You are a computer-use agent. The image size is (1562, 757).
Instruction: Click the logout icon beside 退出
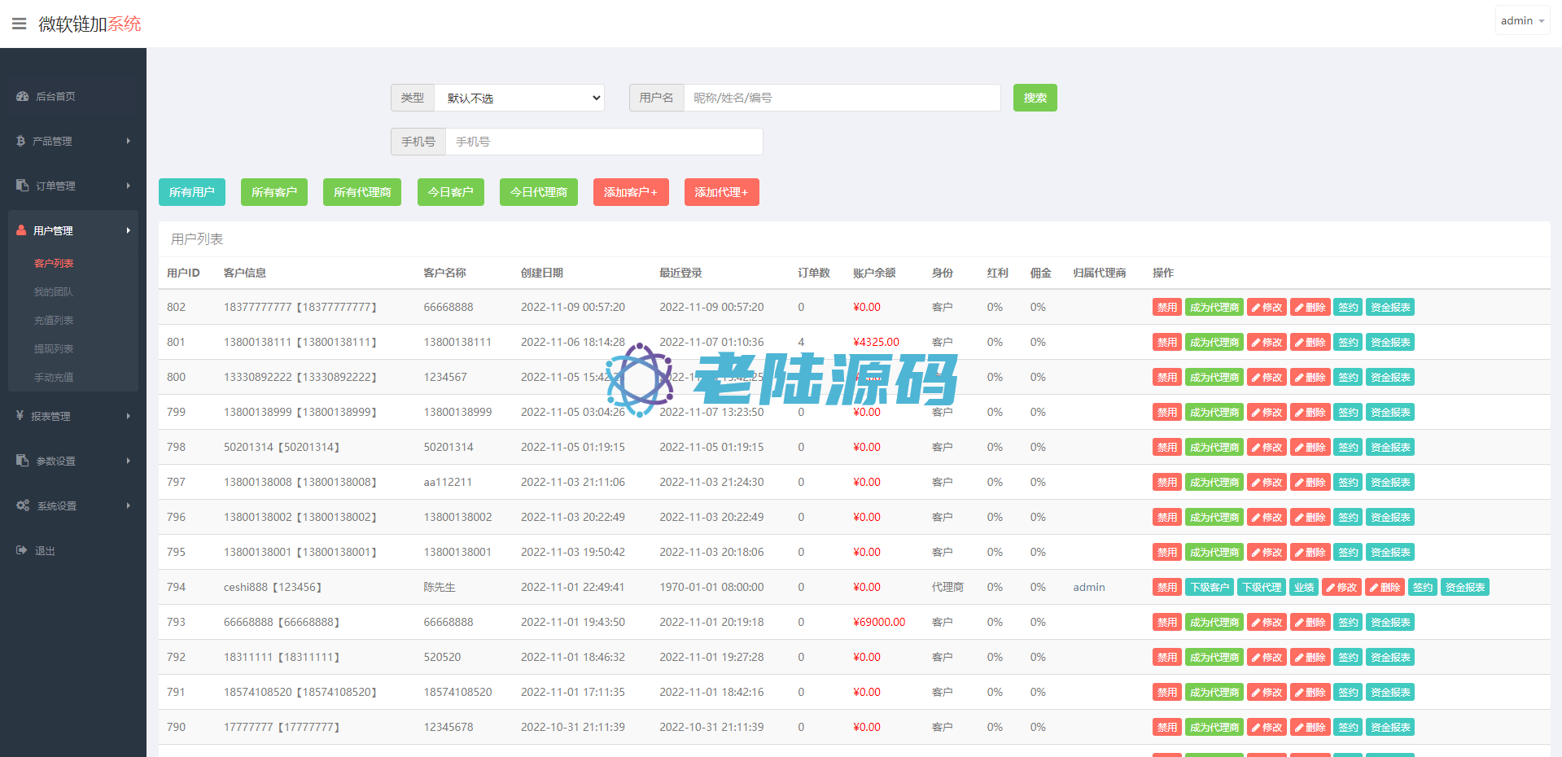point(22,550)
